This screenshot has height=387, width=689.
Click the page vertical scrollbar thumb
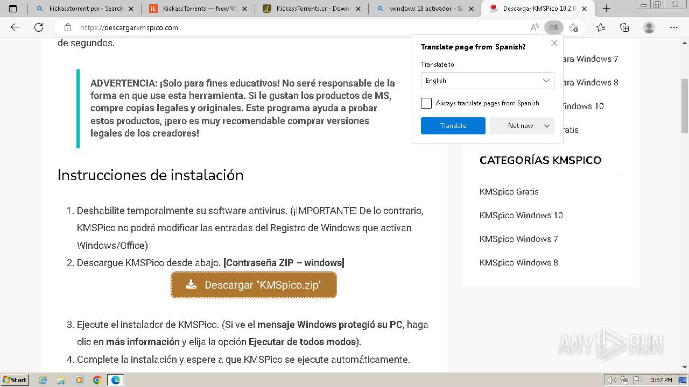[x=685, y=106]
